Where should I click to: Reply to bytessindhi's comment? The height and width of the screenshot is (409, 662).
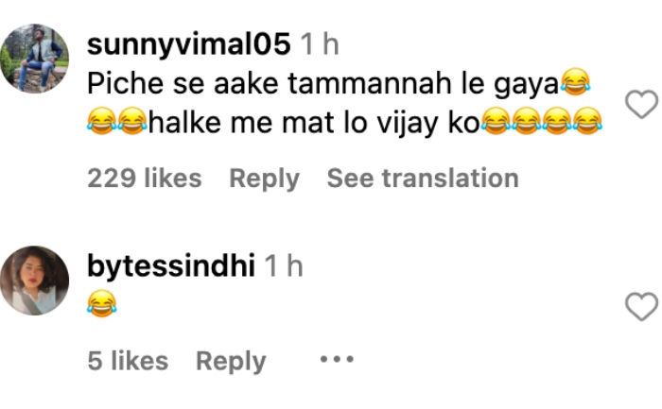point(231,362)
